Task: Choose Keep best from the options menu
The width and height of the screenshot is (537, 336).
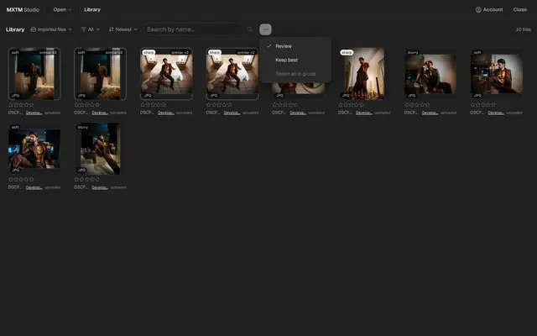Action: click(295, 60)
